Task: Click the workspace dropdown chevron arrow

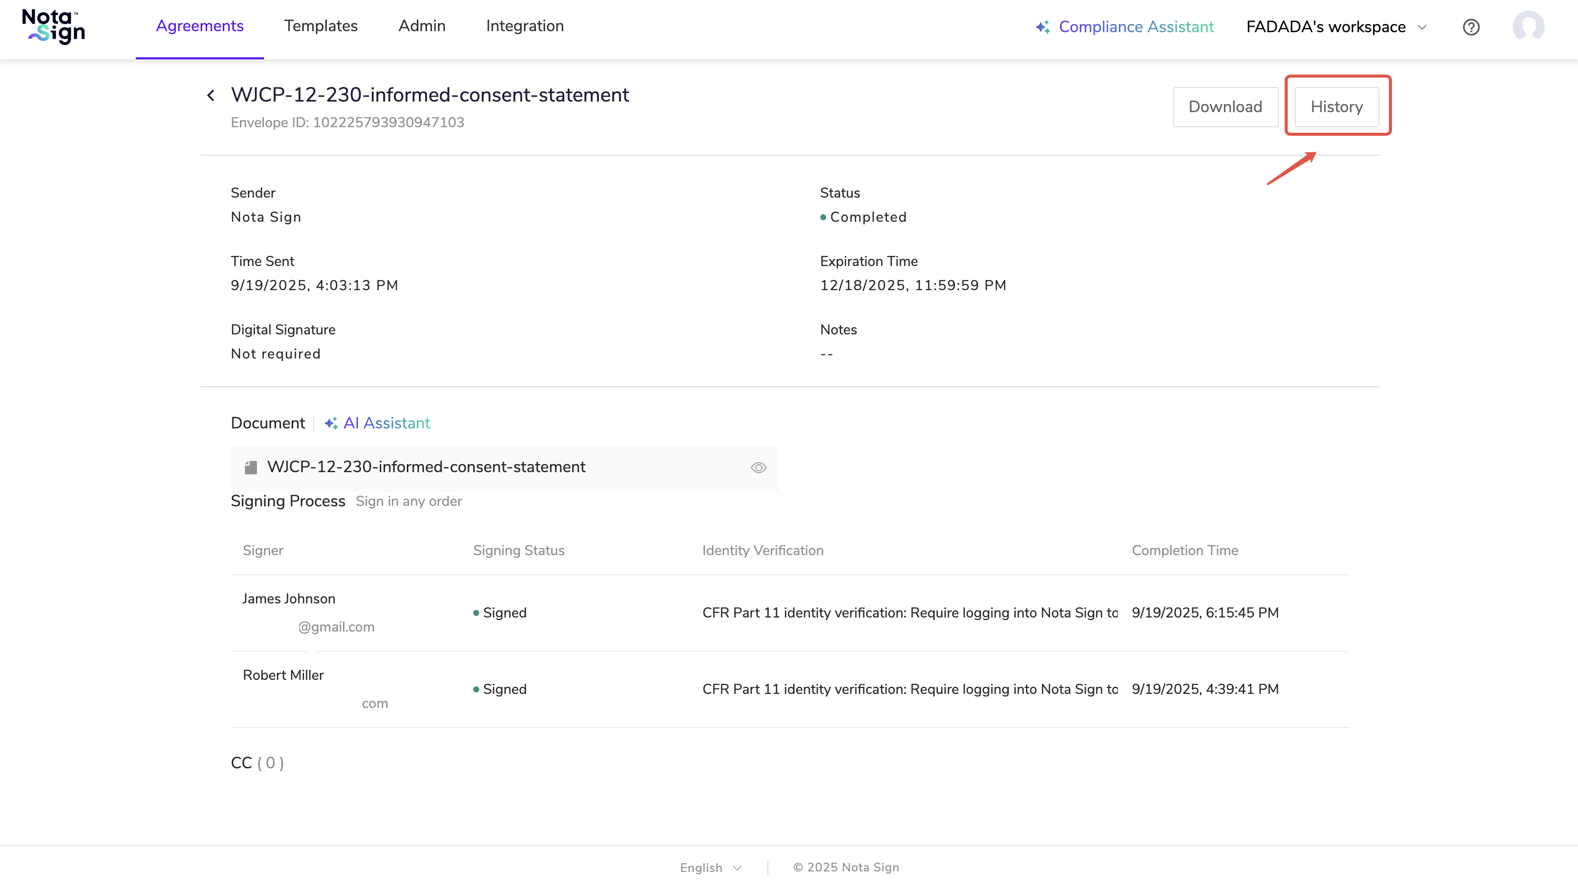Action: 1423,27
